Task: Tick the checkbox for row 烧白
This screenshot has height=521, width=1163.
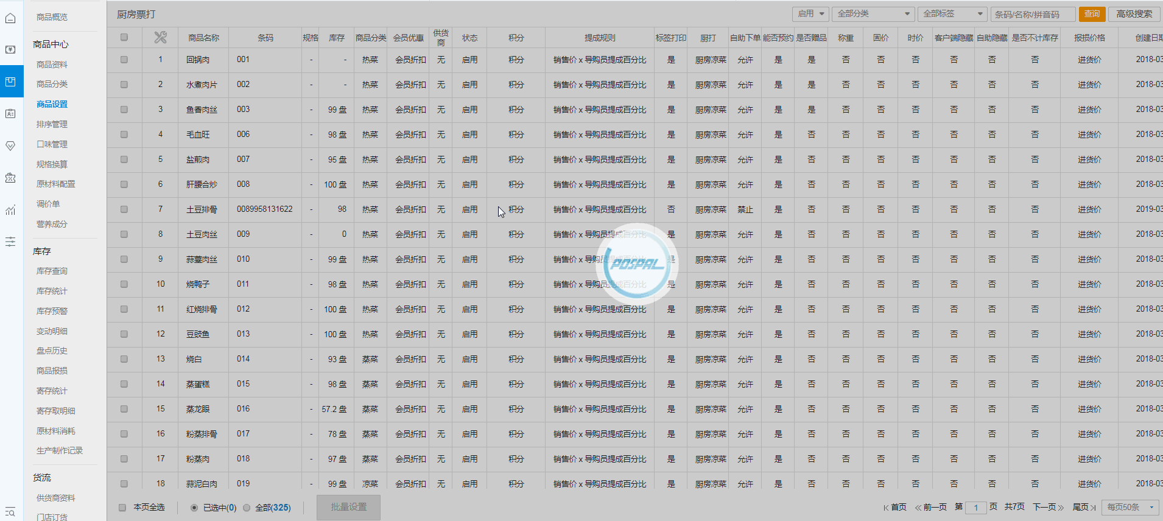Action: pos(124,359)
